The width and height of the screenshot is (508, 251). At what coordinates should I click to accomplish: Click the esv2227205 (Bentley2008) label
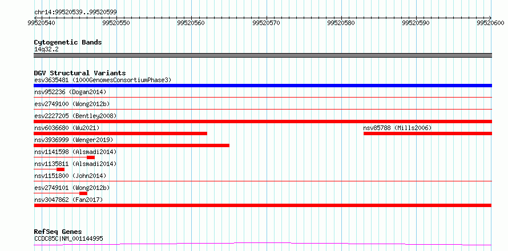(x=75, y=116)
